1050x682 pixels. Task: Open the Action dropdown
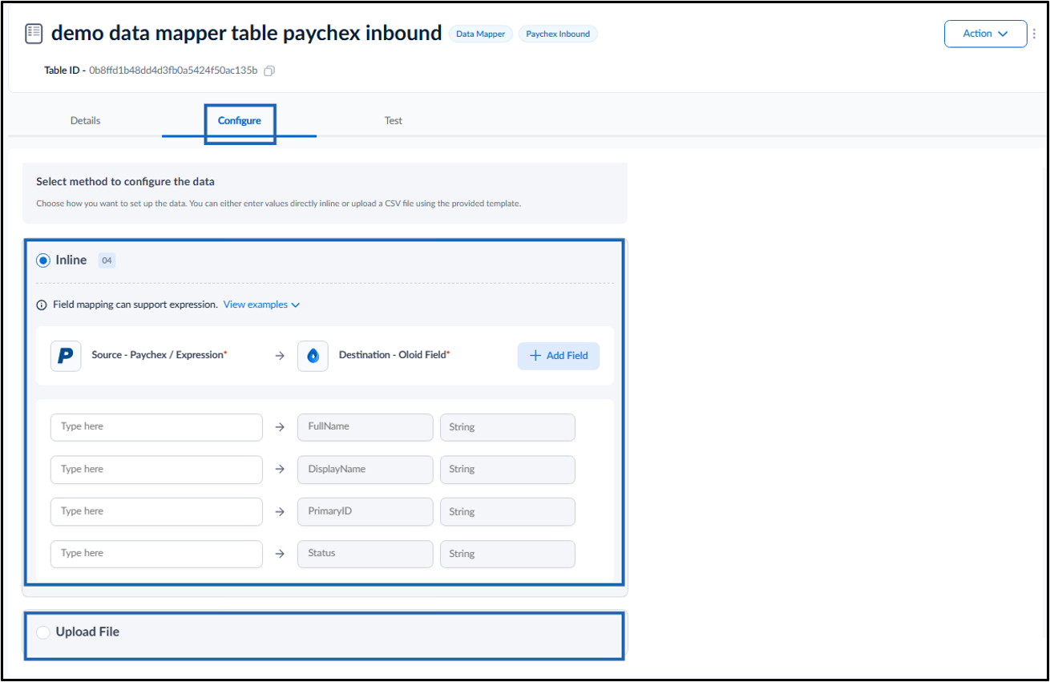tap(985, 34)
